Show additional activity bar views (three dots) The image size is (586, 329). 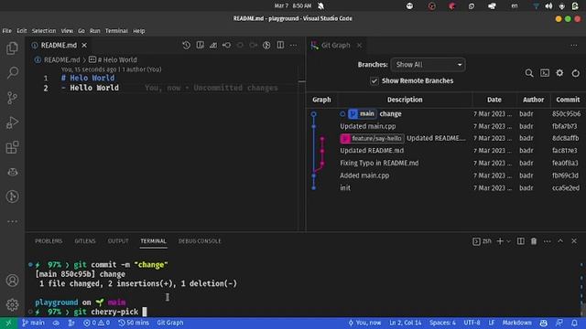(x=12, y=221)
